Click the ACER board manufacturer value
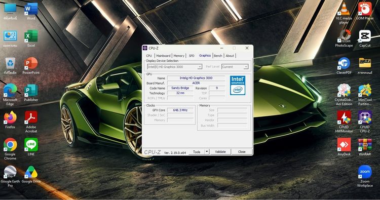Image resolution: width=380 pixels, height=200 pixels. coord(196,83)
